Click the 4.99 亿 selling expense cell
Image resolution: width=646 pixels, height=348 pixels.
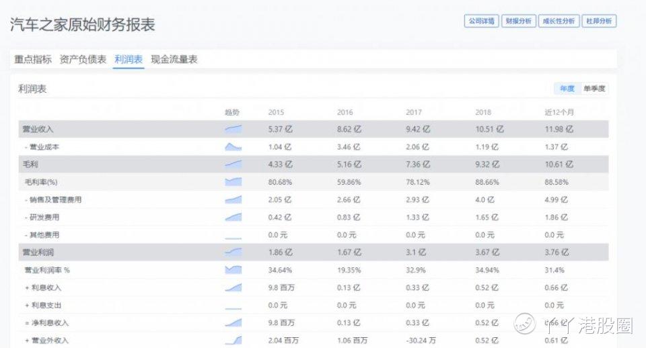[x=557, y=200]
